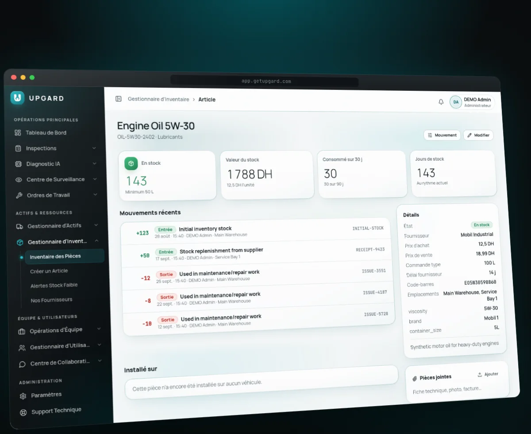Expand the Inspections submenu chevron
Viewport: 531px width, 434px height.
click(94, 148)
